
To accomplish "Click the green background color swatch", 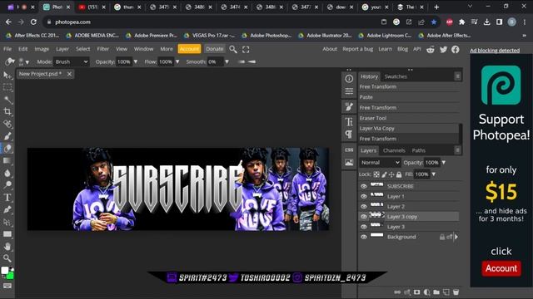I will (11, 275).
